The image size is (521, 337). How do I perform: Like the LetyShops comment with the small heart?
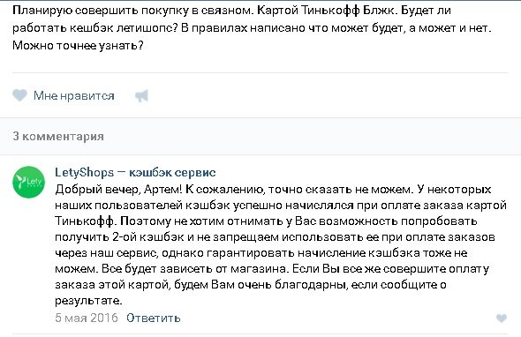[502, 318]
